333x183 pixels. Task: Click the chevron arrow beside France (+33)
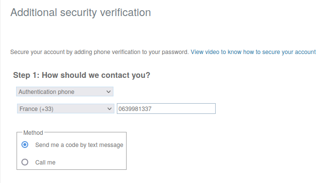[x=110, y=109]
